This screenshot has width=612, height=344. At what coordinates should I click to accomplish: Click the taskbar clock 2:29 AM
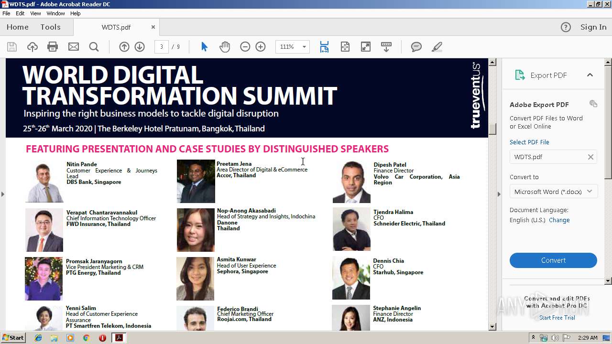(x=587, y=338)
